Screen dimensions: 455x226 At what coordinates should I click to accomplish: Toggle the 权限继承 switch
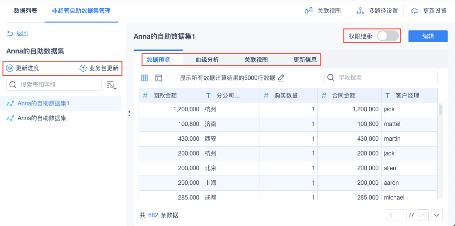point(388,36)
